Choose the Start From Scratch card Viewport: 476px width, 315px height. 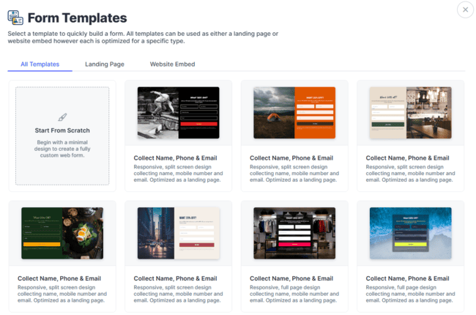(x=62, y=136)
